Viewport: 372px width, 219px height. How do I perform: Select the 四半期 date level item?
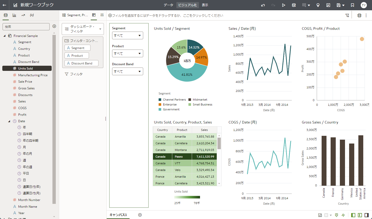click(x=27, y=134)
